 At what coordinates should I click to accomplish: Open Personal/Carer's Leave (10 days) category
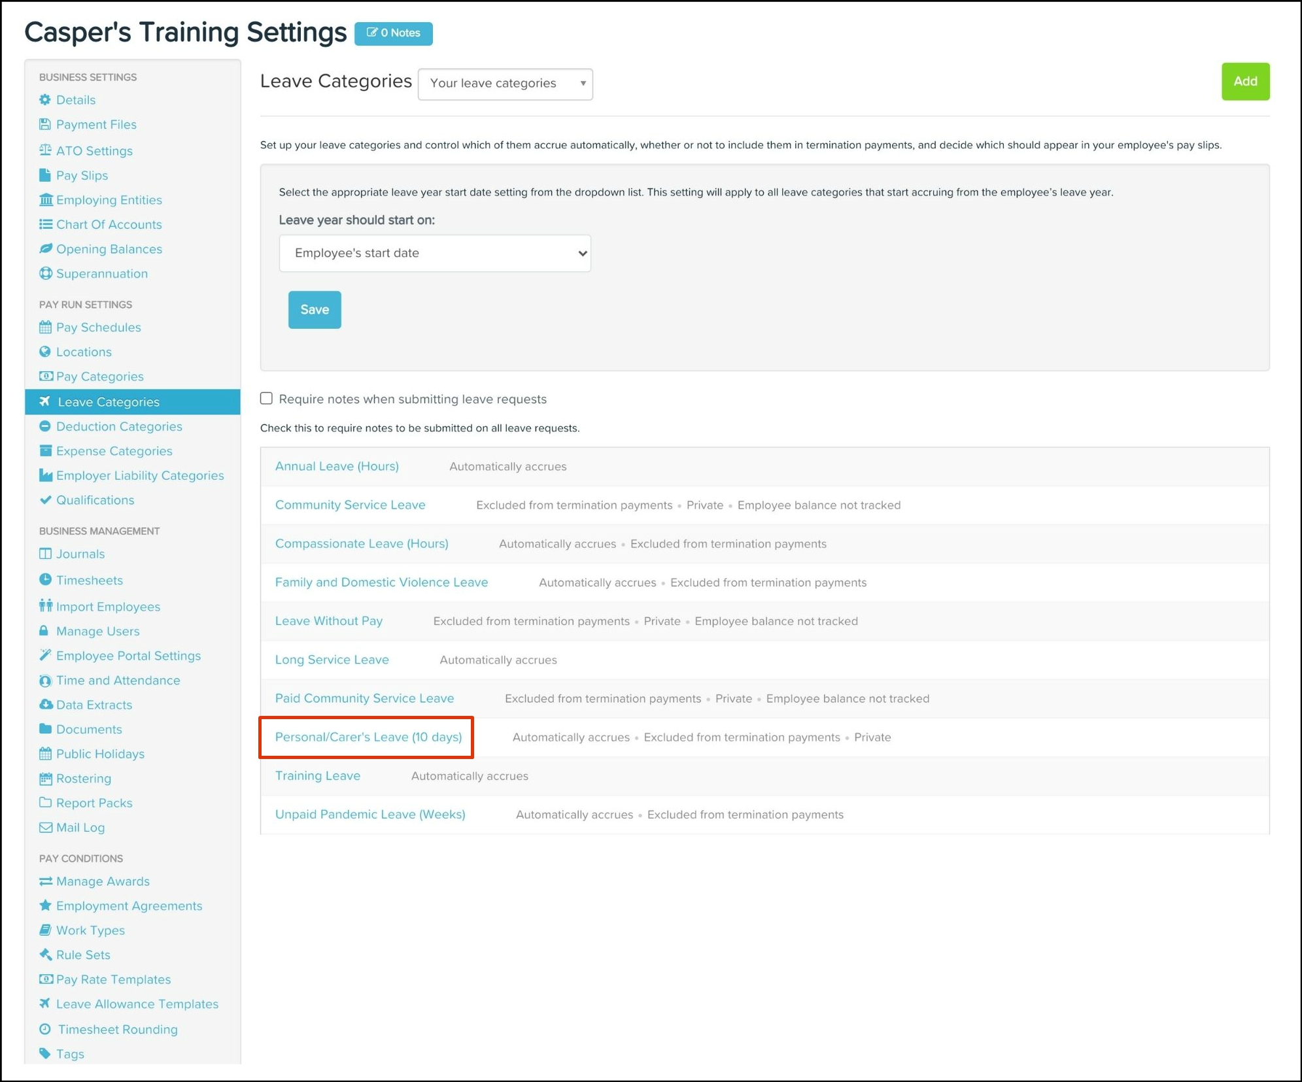[x=368, y=737]
